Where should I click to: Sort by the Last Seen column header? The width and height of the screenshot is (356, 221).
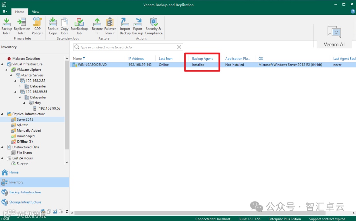pos(165,59)
